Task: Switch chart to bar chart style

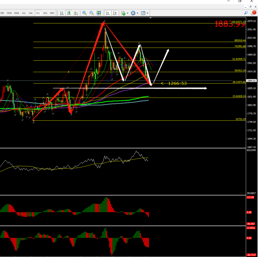Action: click(62, 13)
